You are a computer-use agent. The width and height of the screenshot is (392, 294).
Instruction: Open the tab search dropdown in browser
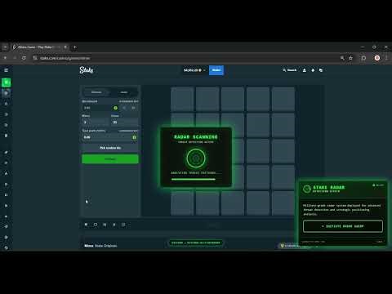pyautogui.click(x=5, y=47)
